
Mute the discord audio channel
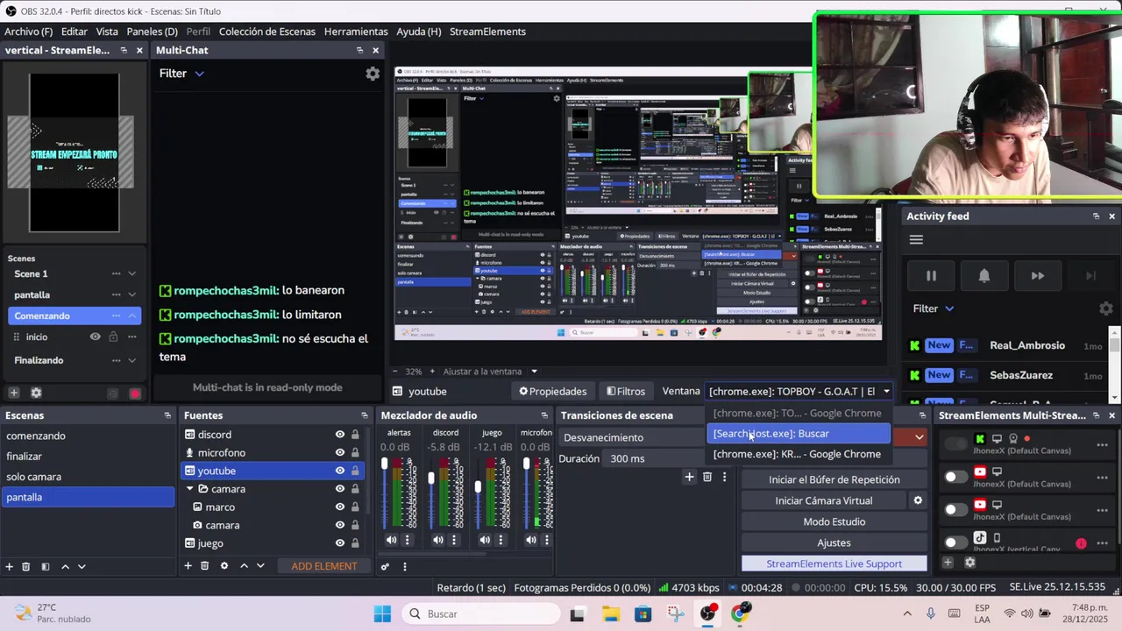point(438,540)
